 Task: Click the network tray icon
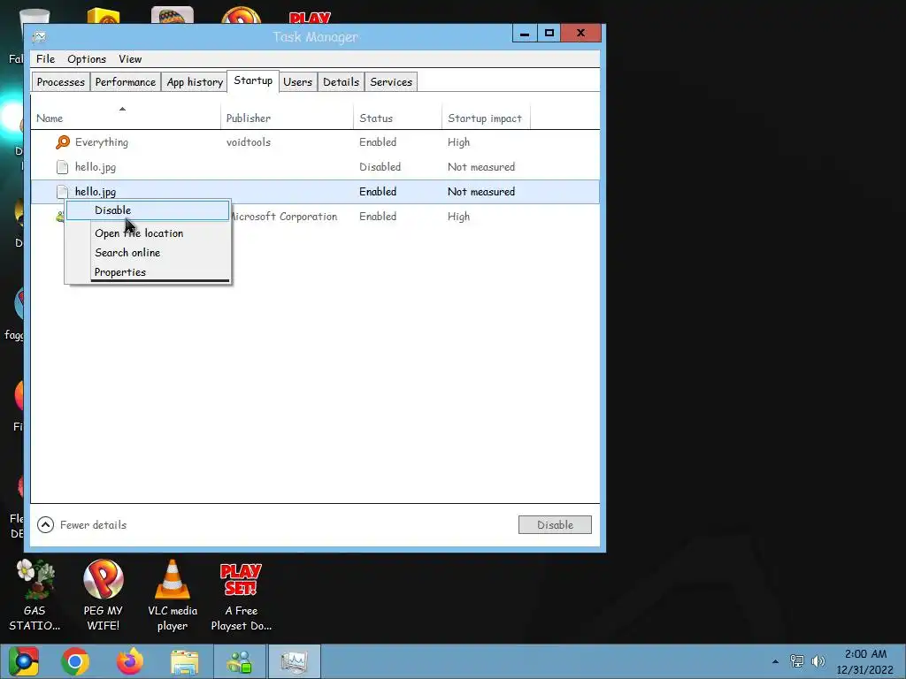(x=797, y=661)
